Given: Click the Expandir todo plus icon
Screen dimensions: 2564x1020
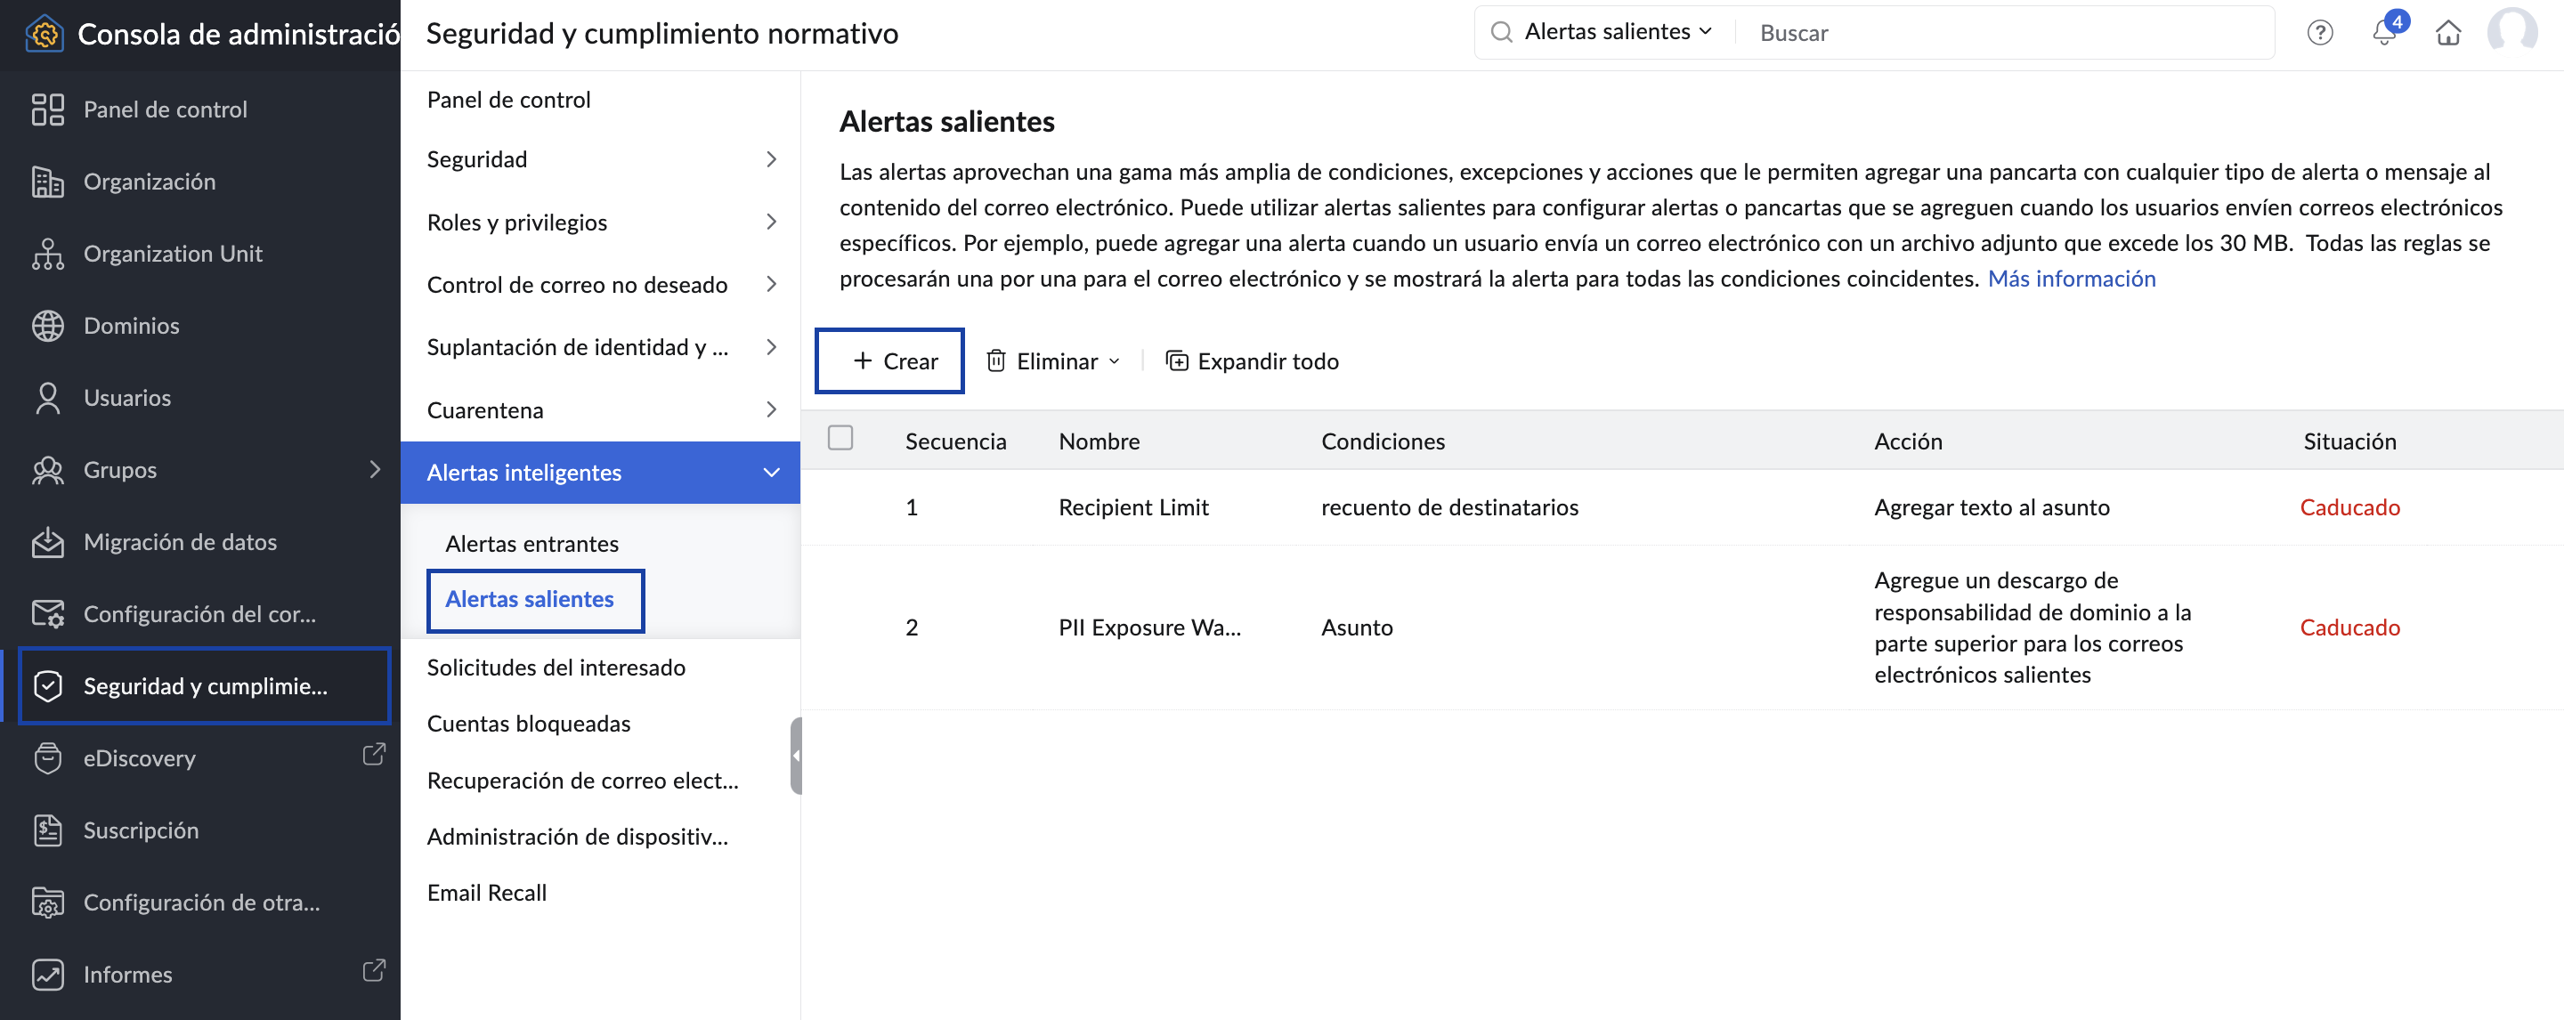Looking at the screenshot, I should 1176,361.
